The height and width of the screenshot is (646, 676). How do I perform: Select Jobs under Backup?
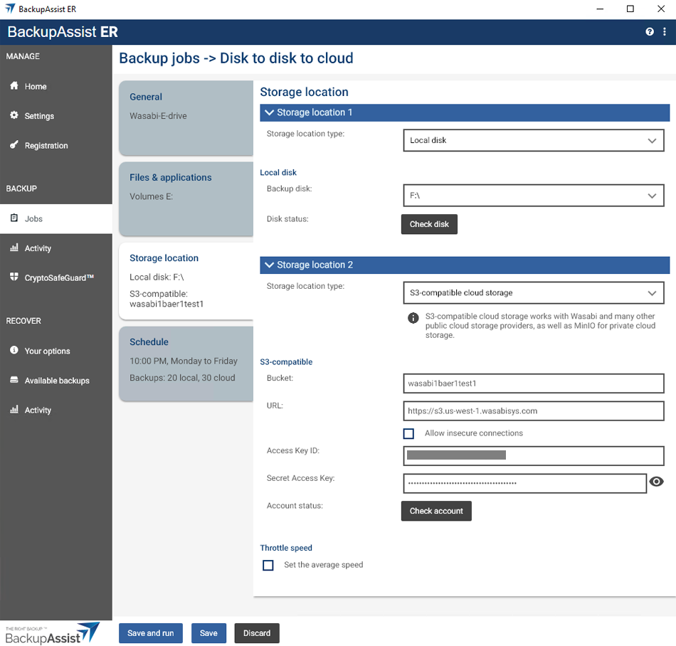point(56,218)
